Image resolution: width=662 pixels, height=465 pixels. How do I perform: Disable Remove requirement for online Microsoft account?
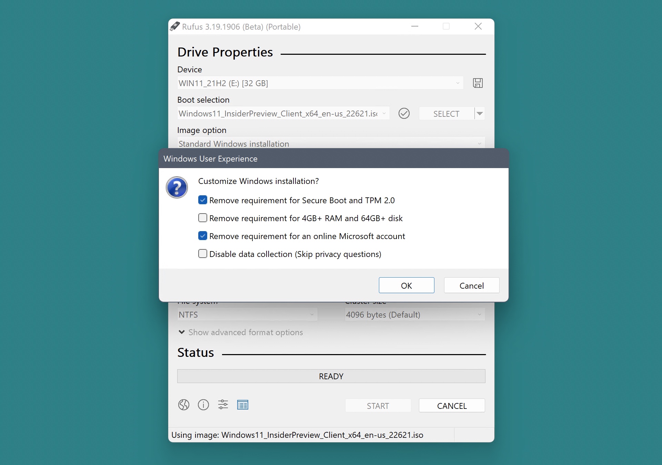click(x=202, y=236)
